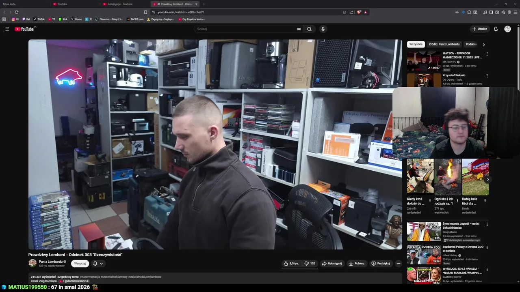Screen dimensions: 520x292
Task: Open the YouTube hamburger guide menu
Action: [7, 29]
